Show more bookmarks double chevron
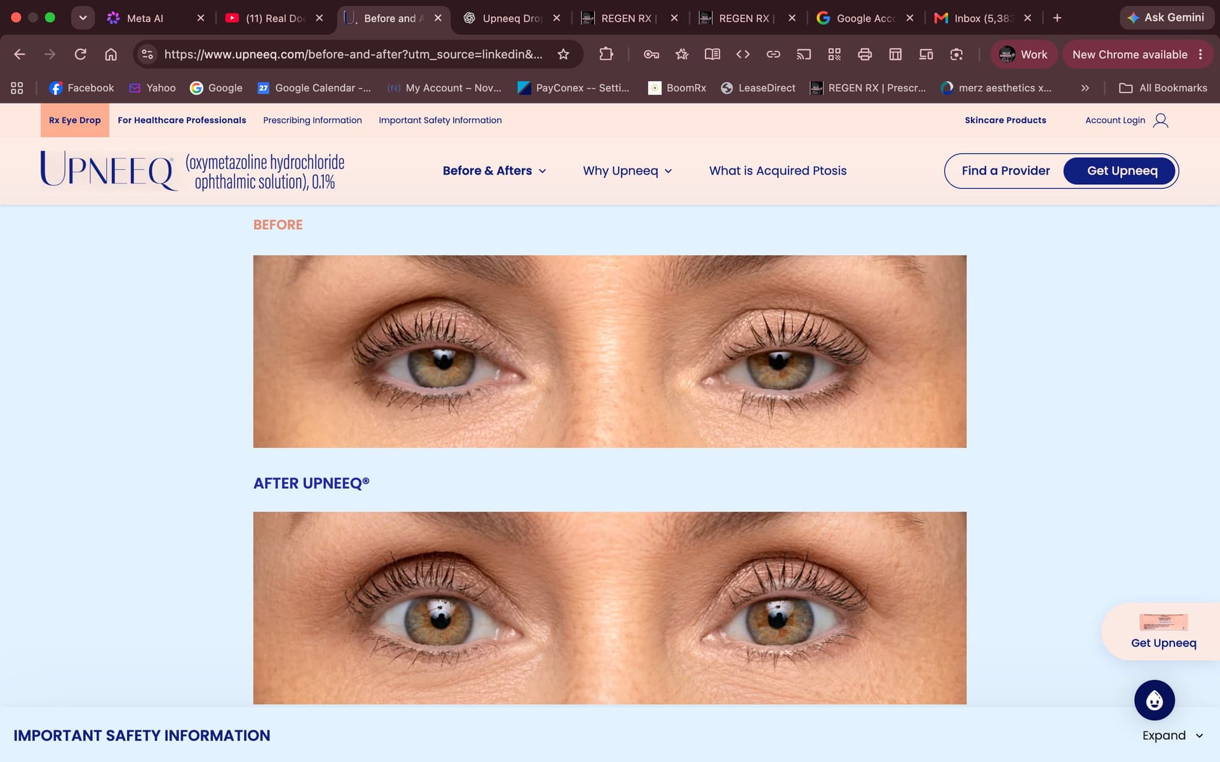The height and width of the screenshot is (762, 1220). point(1085,88)
